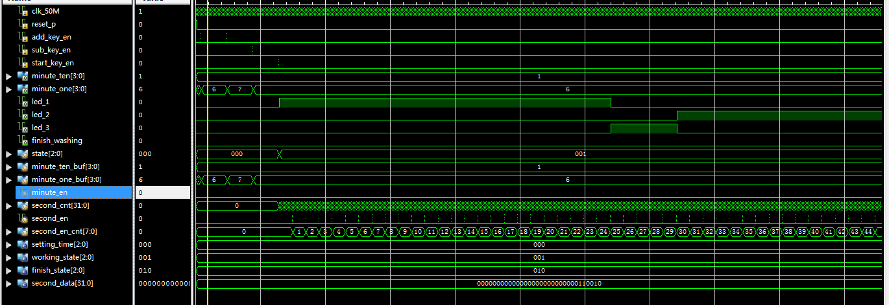Select the add_key_en signal name

51,37
